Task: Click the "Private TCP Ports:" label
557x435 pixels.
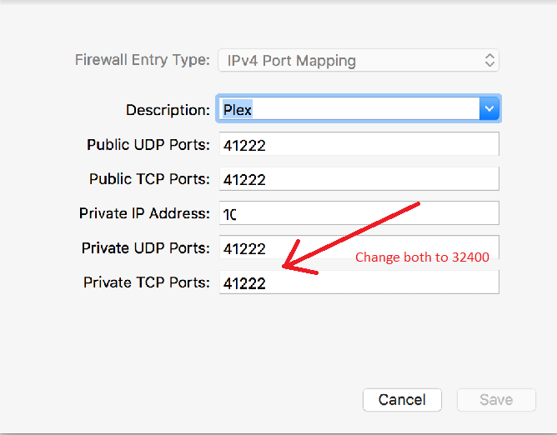Action: (147, 282)
